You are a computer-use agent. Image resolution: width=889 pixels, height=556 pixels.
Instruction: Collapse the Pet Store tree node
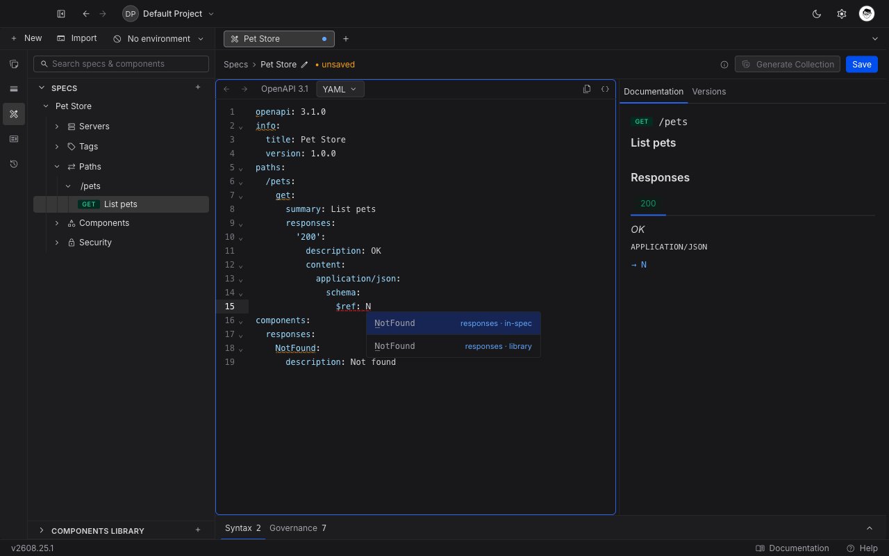pos(46,106)
